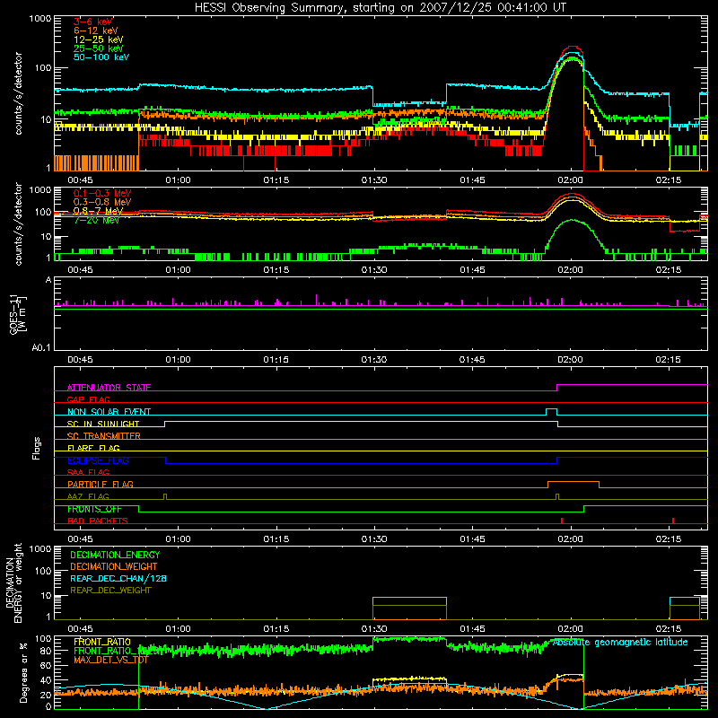
Task: Click the GOES-11 W m-2 axis label
Action: point(18,314)
